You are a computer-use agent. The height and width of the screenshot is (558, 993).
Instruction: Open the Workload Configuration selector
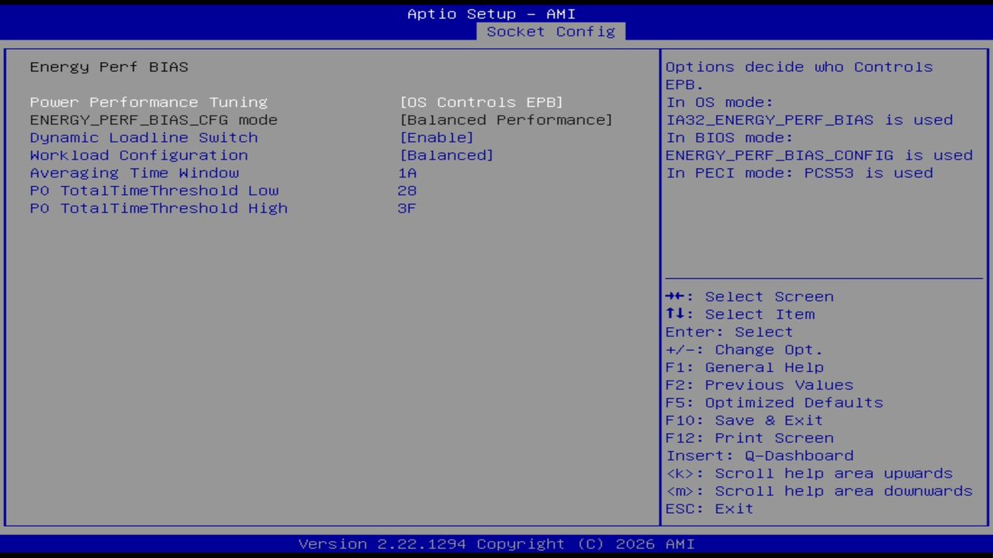coord(139,155)
